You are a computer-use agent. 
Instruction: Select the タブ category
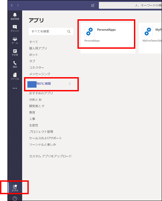(x=32, y=61)
